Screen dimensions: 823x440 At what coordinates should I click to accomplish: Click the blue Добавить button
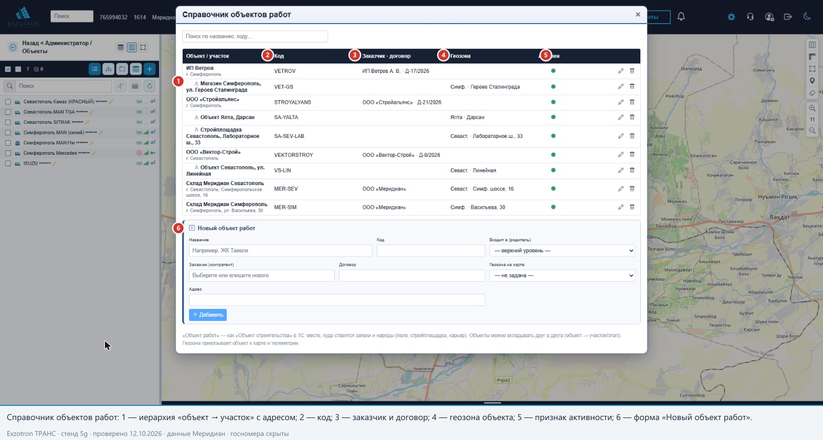pyautogui.click(x=208, y=315)
